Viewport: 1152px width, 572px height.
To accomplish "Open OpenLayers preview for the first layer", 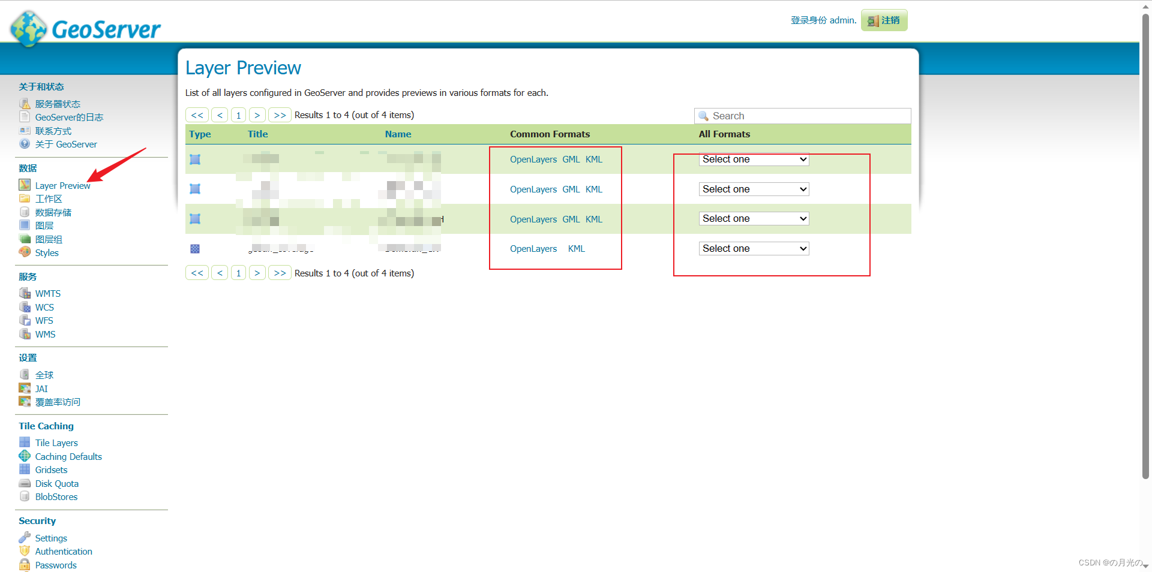I will point(533,159).
